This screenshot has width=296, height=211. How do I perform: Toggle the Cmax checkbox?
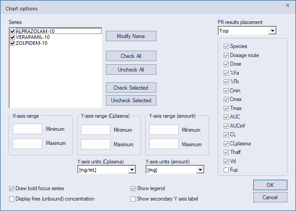(x=226, y=100)
